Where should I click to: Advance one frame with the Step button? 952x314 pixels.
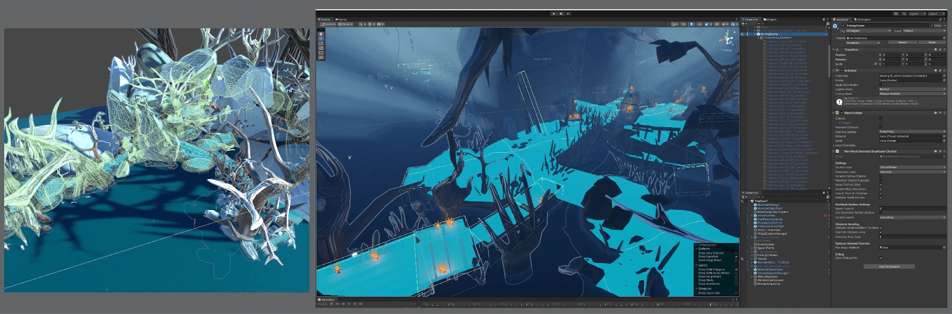click(568, 13)
